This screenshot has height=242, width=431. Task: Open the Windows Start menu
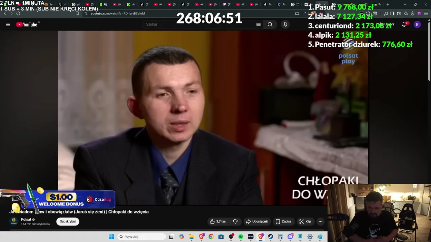point(111,237)
